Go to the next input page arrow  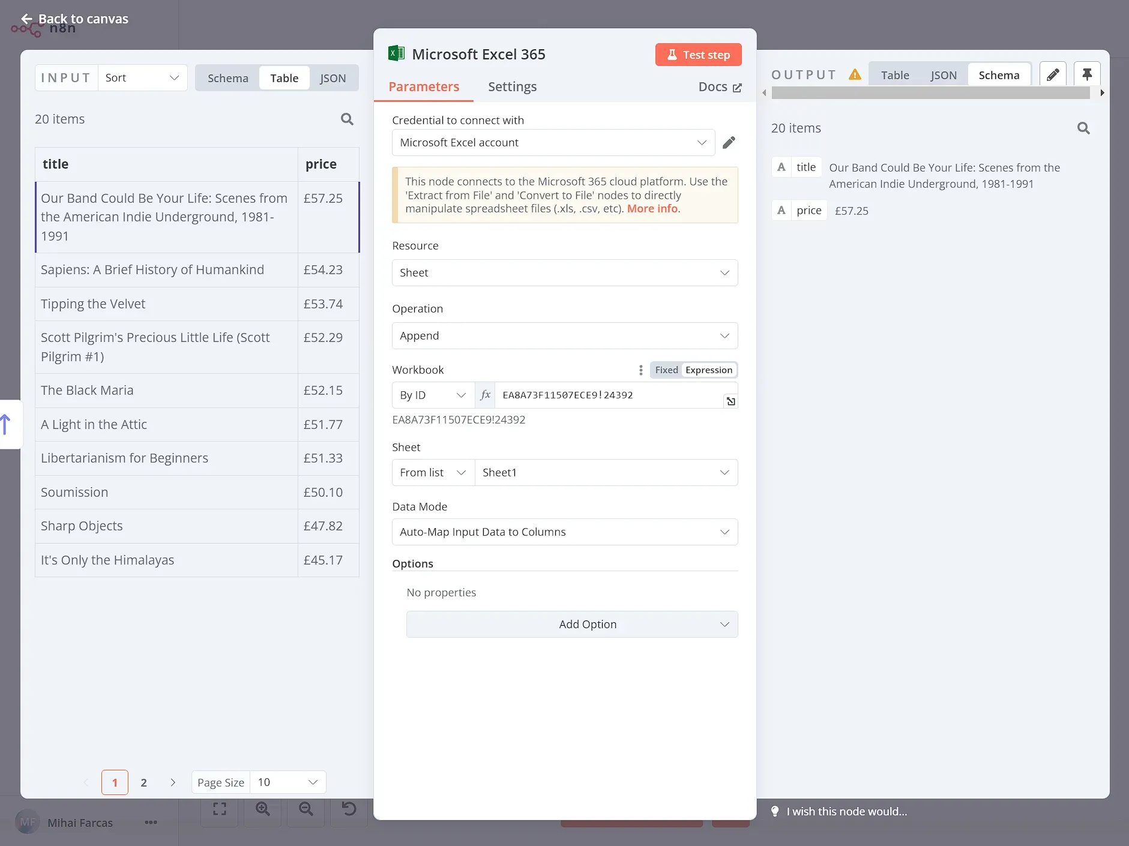[x=173, y=782]
